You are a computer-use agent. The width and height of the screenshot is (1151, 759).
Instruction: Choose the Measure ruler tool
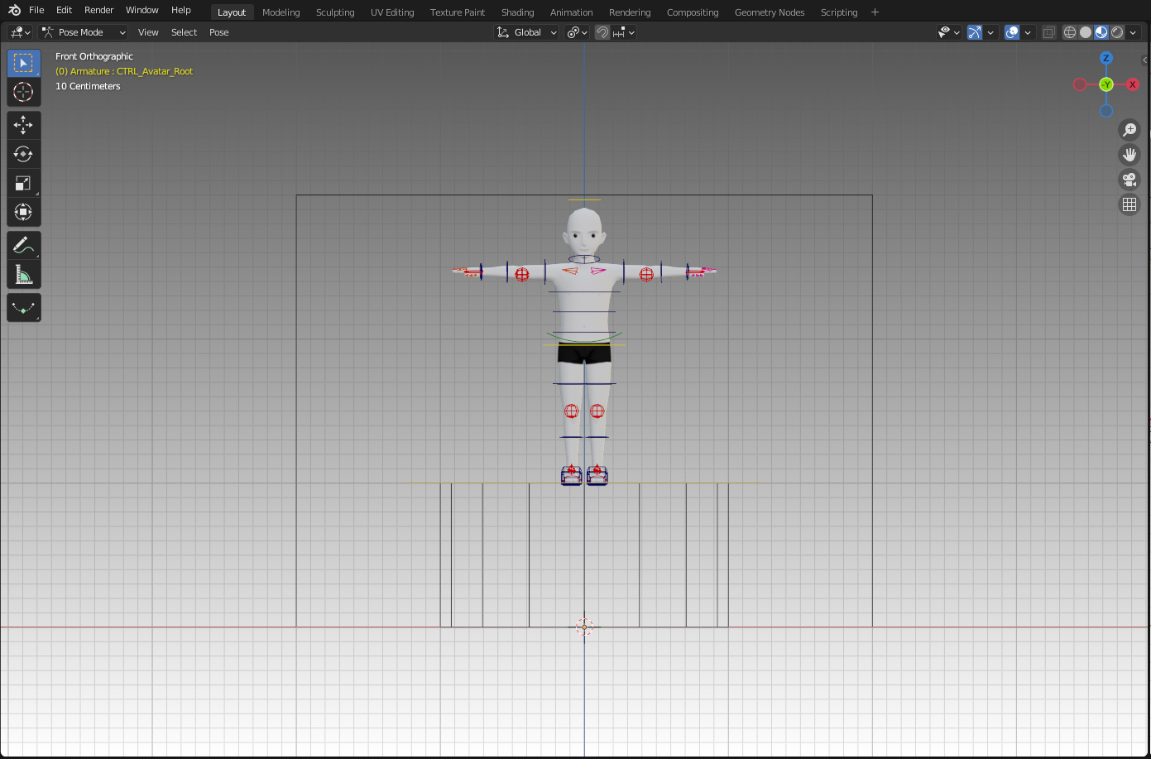(23, 274)
